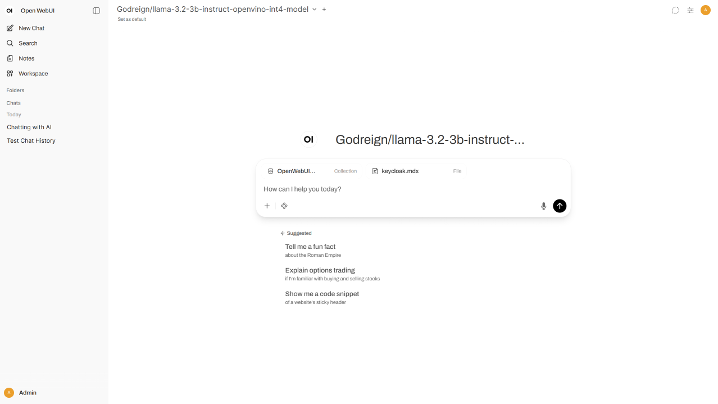Toggle the sidebar collapse control
The width and height of the screenshot is (718, 404).
click(96, 10)
